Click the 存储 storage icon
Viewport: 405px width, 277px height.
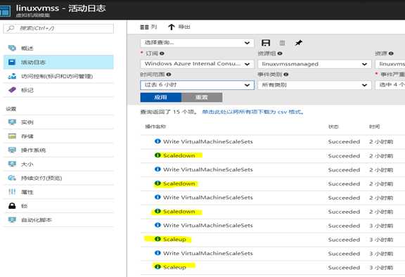tap(12, 136)
